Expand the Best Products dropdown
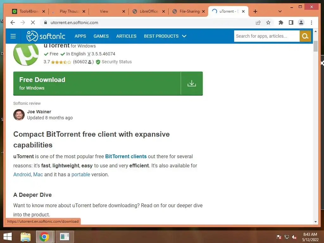Viewport: 324px width, 243px height. click(x=165, y=36)
